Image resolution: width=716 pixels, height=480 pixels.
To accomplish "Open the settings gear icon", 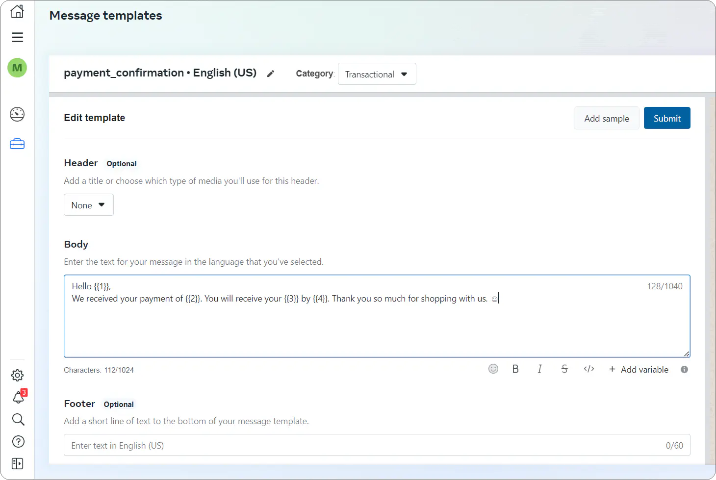I will click(18, 376).
